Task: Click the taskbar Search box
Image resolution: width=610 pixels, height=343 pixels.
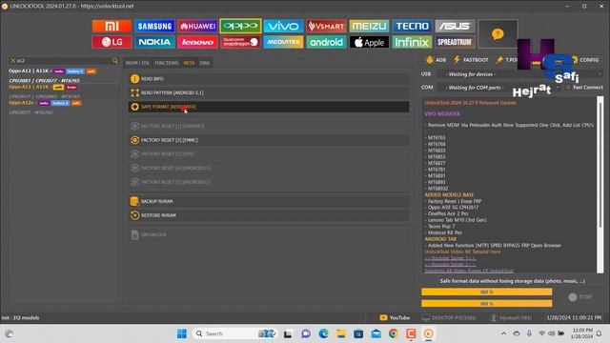Action: 234,333
